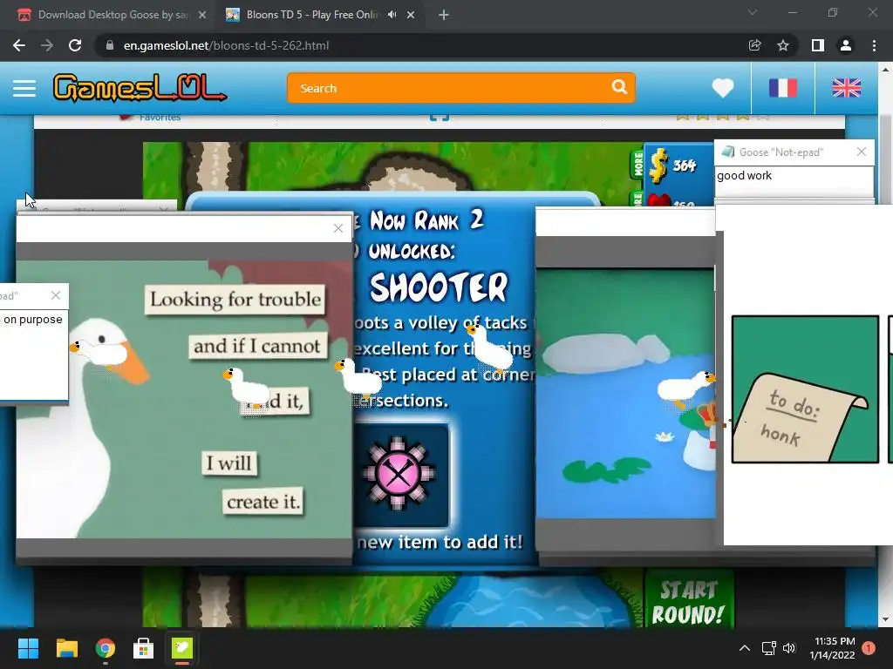Click the search magnifier icon
Screen dimensions: 893x669
pos(620,87)
